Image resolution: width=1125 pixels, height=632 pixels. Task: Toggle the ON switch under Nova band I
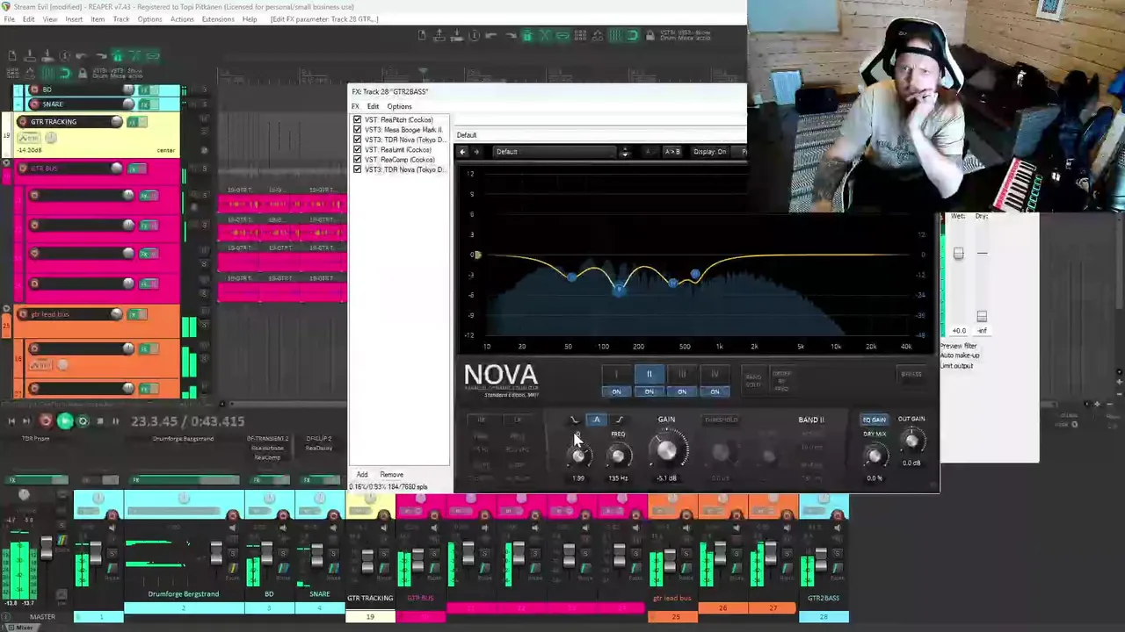tap(616, 391)
